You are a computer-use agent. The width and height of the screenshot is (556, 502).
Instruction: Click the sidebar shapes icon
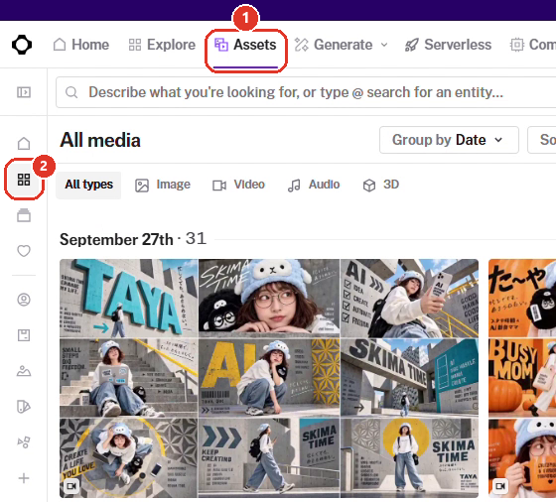pyautogui.click(x=24, y=442)
